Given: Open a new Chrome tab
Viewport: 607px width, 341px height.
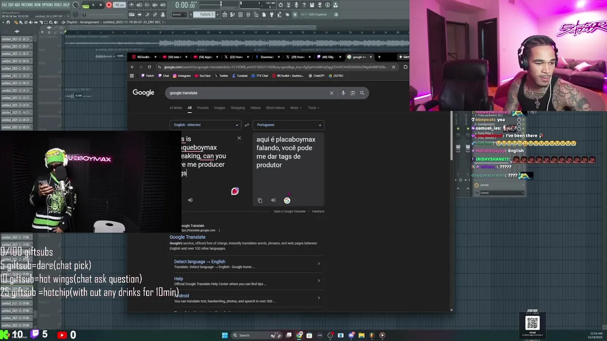Looking at the screenshot, I should point(379,57).
